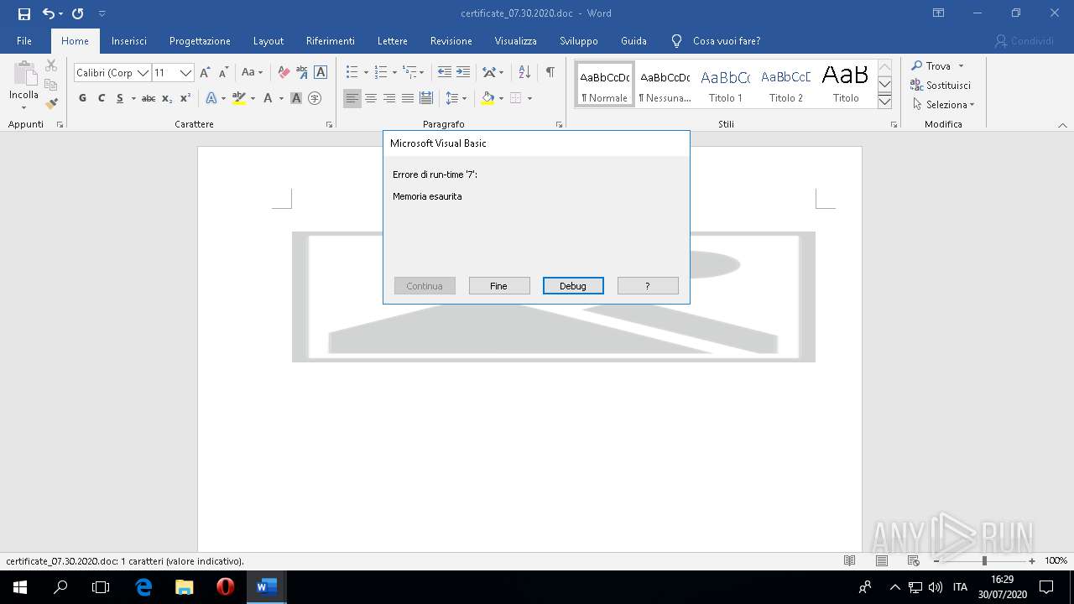Click Sostituisci replace command
The width and height of the screenshot is (1074, 604).
pyautogui.click(x=941, y=85)
